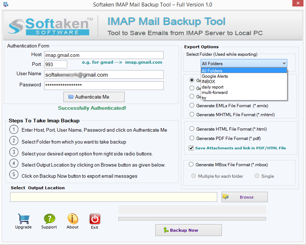
Task: Click the imap.gmail.com example hint text
Action: click(122, 62)
